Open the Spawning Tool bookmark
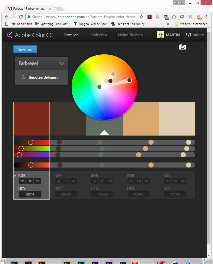Viewport: 213px width, 264px height. (53, 24)
